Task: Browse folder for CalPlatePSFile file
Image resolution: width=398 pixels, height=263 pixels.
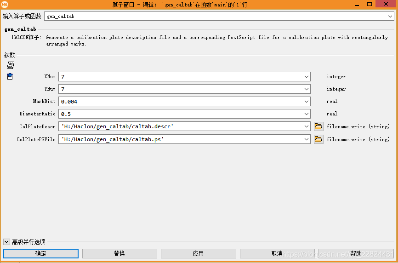Action: tap(318, 139)
